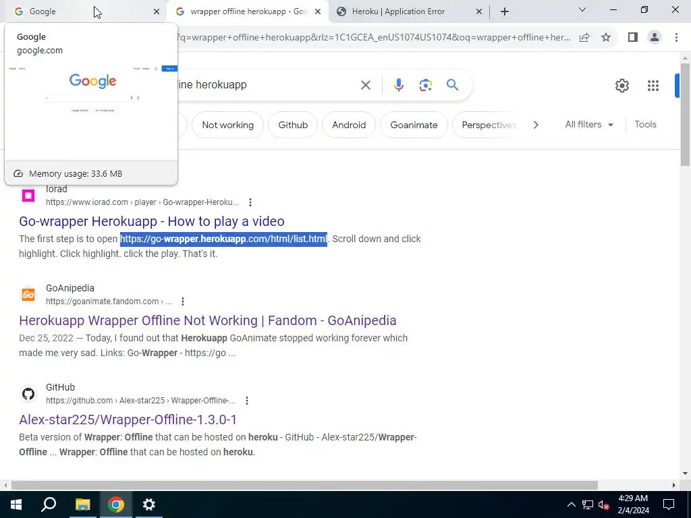
Task: Open Chrome three-dot menu
Action: pyautogui.click(x=676, y=38)
